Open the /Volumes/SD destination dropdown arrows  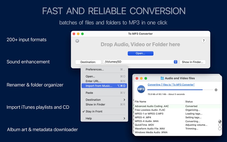point(175,62)
